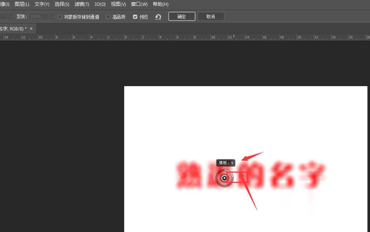Open the 选择 Select menu
Viewport: 370px width, 232px height.
pyautogui.click(x=61, y=4)
